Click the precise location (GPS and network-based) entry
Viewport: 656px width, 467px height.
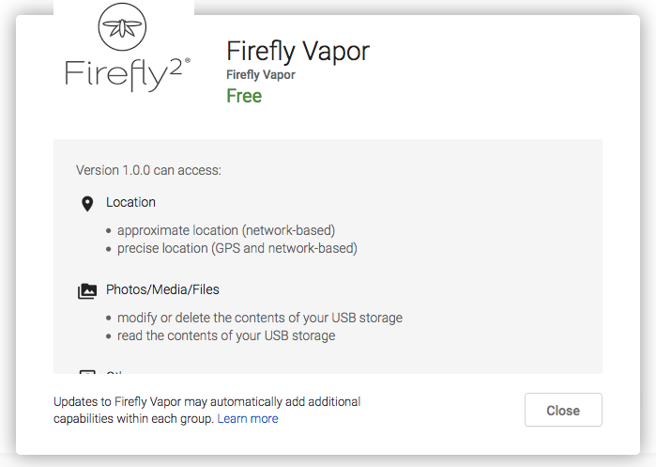(x=237, y=248)
